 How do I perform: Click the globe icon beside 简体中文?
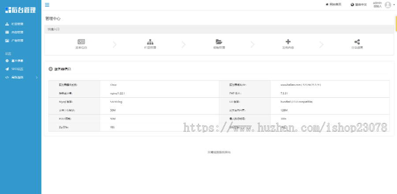point(352,4)
